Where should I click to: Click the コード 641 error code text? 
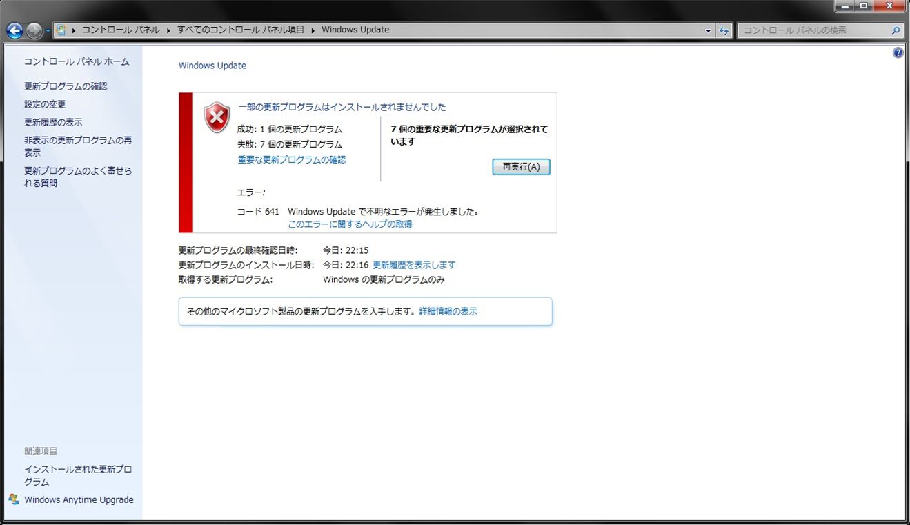point(258,212)
